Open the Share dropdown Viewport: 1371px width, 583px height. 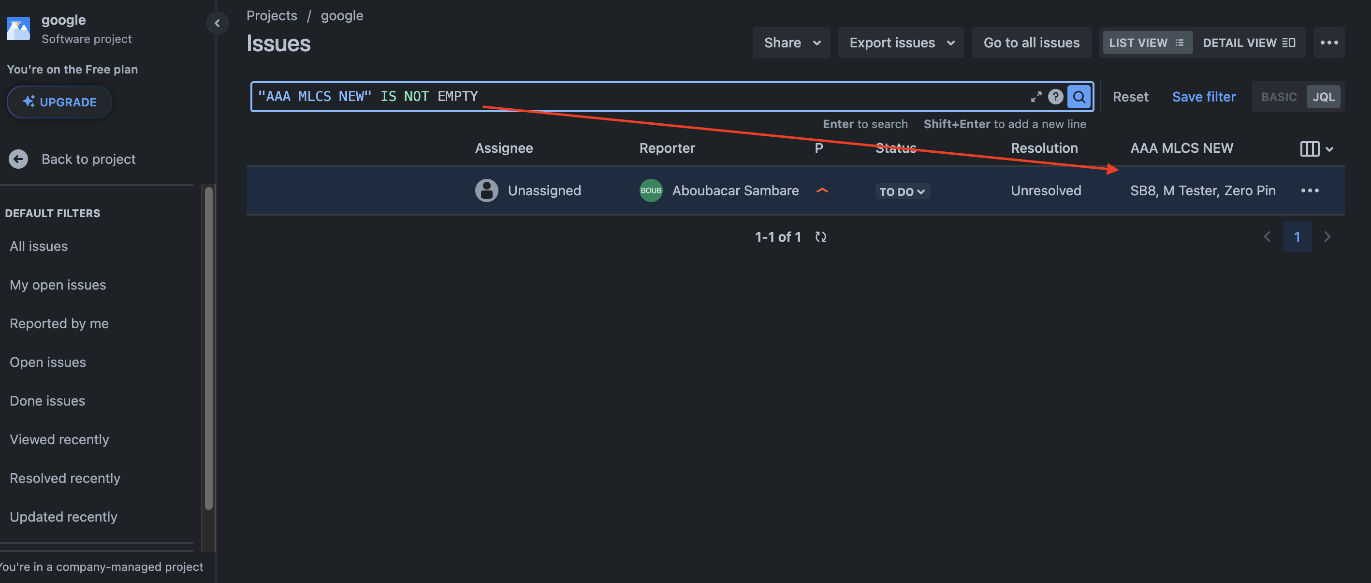[791, 43]
